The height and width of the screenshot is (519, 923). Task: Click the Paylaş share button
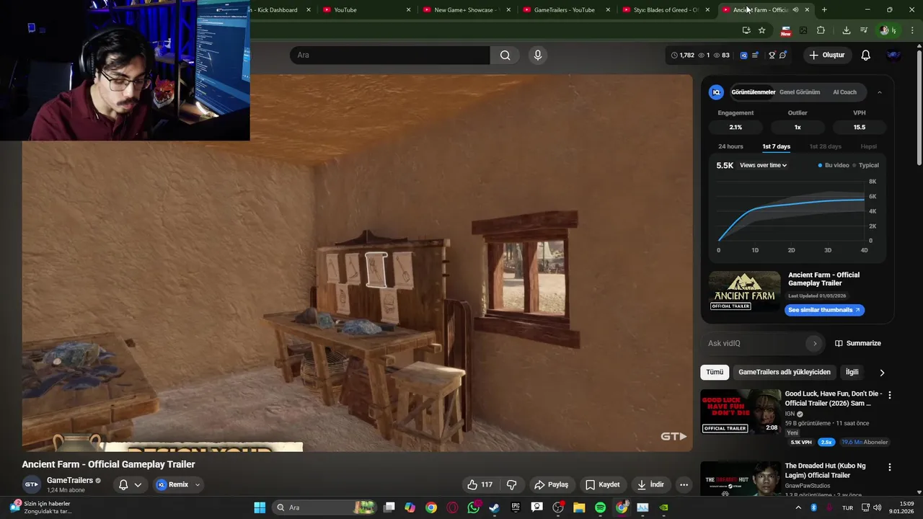point(551,484)
